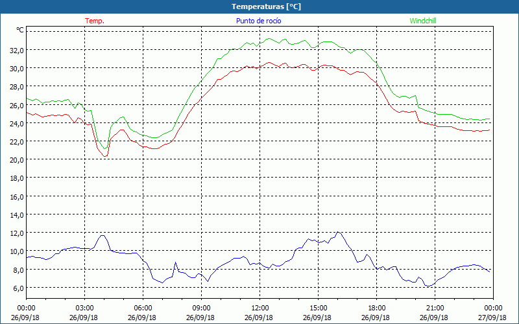Click the 'Temperaturas [°C]' title bar
The image size is (519, 324).
click(x=259, y=6)
